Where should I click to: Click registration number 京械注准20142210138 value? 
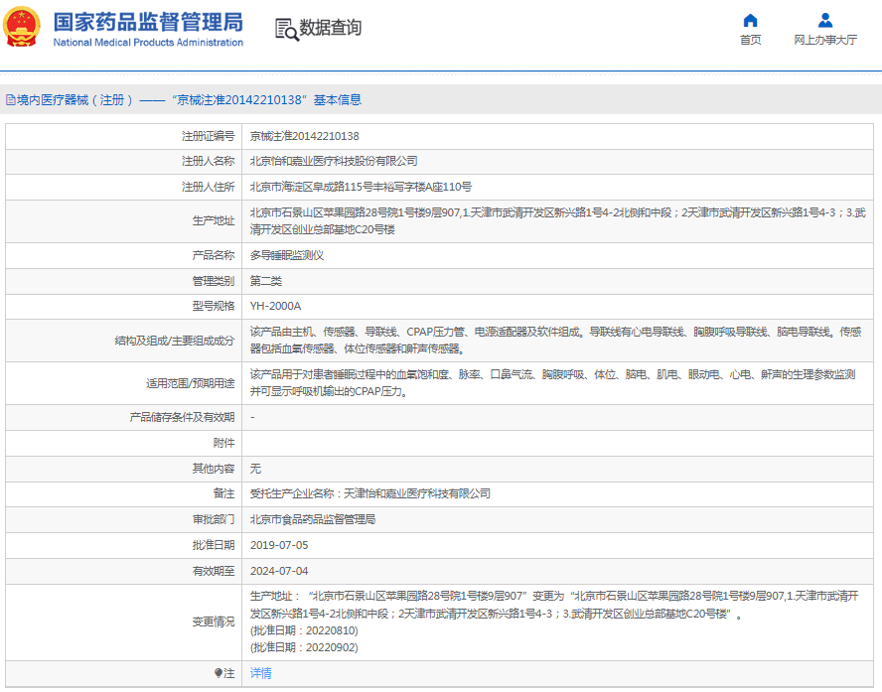click(304, 136)
